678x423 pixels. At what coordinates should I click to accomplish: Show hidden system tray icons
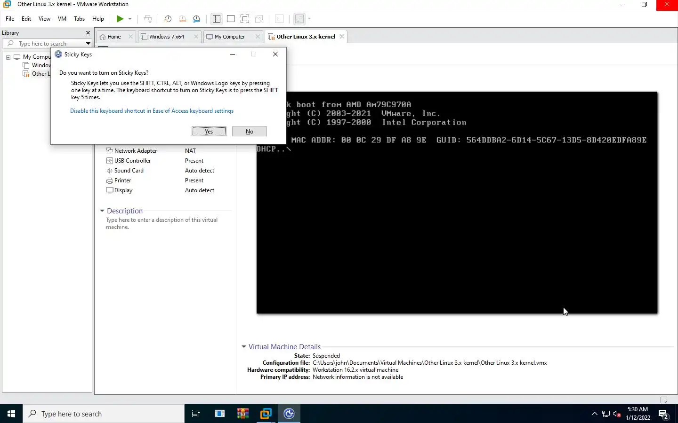pos(594,414)
